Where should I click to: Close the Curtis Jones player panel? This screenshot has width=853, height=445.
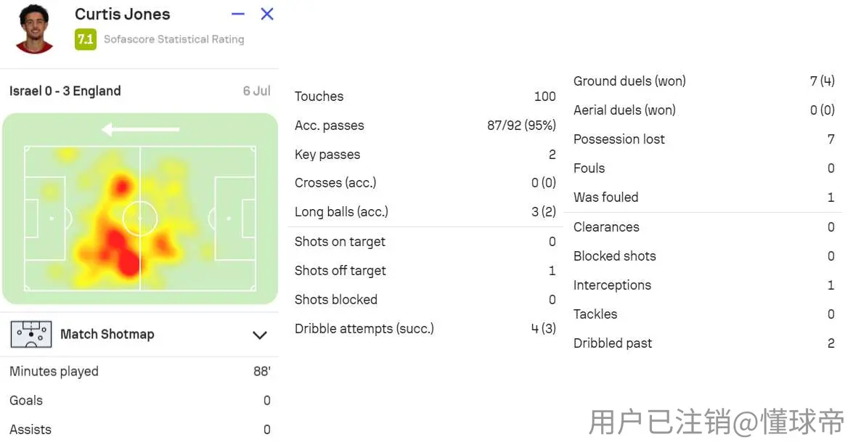266,14
